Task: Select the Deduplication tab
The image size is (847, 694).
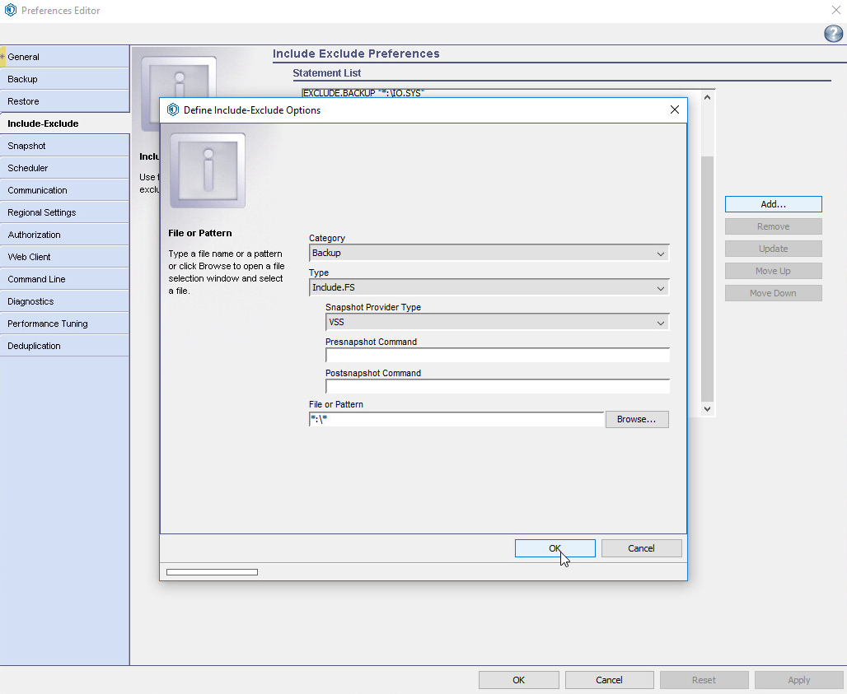Action: click(64, 346)
